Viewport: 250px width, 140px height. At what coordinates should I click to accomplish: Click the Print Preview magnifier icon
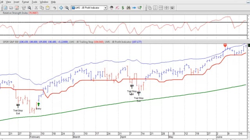[x=29, y=8]
